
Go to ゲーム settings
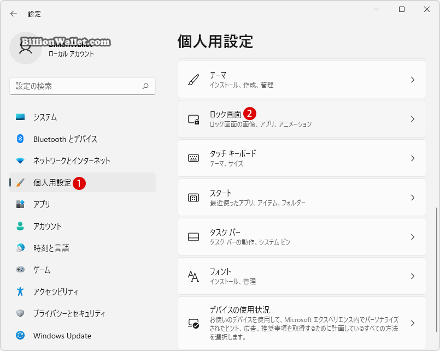[83, 270]
